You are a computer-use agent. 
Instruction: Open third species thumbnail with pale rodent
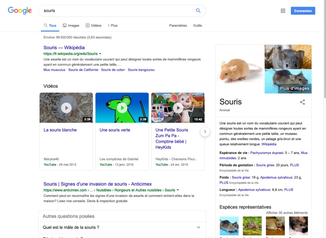[275, 226]
